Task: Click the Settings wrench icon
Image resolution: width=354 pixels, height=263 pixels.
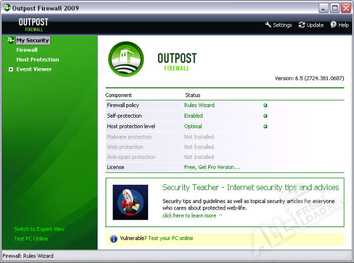Action: click(268, 25)
